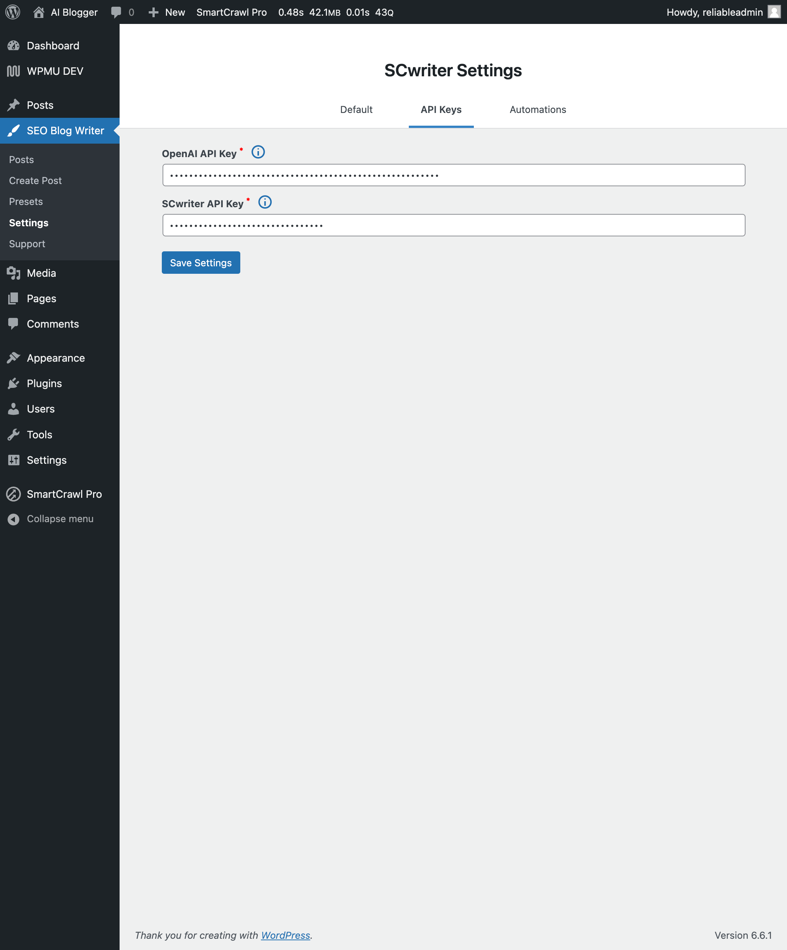The image size is (787, 950).
Task: Focus the SCwriter API Key field
Action: coord(454,225)
